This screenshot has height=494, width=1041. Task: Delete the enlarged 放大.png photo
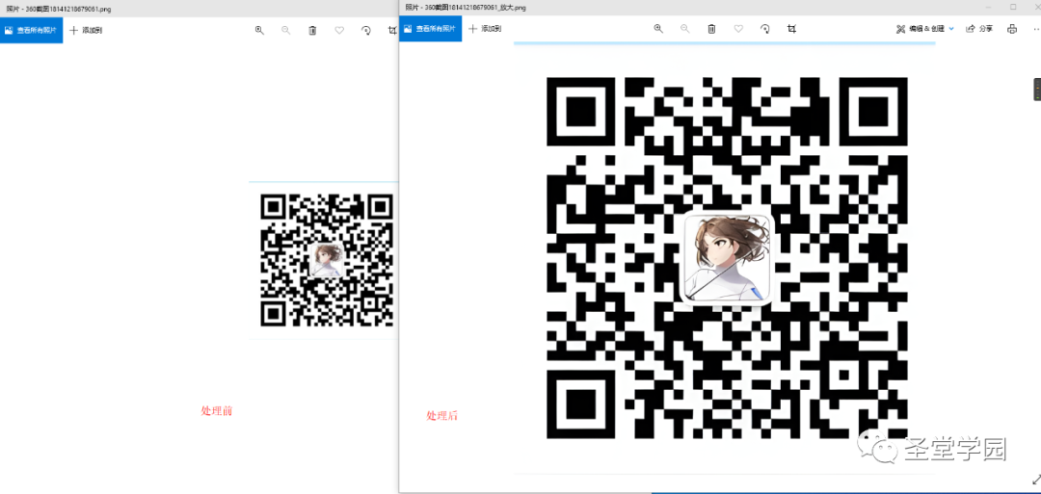click(711, 29)
